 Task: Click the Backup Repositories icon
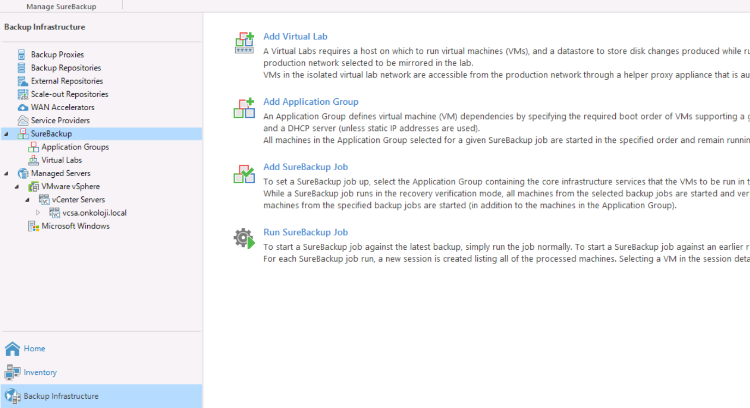22,68
